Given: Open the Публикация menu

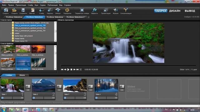Looking at the screenshot, I should (x=52, y=5).
